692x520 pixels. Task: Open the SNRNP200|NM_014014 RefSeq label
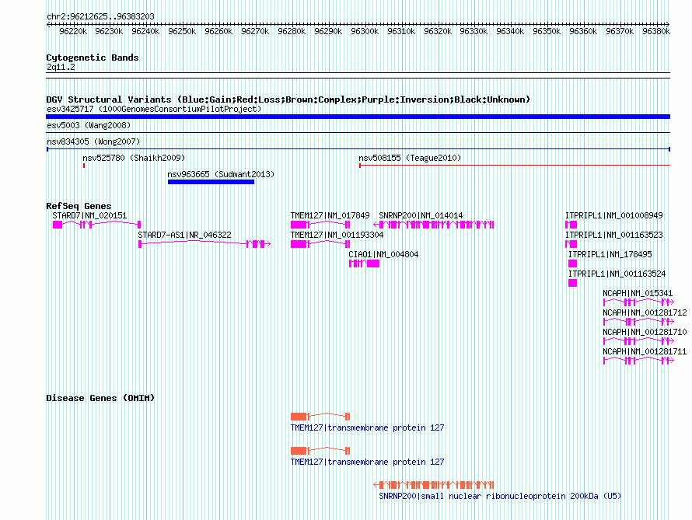[x=421, y=215]
